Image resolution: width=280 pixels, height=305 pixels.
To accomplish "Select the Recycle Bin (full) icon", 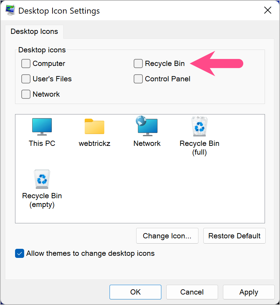I will click(x=199, y=127).
